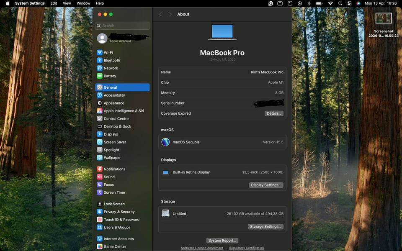
Task: Open the Window menu
Action: pos(84,3)
